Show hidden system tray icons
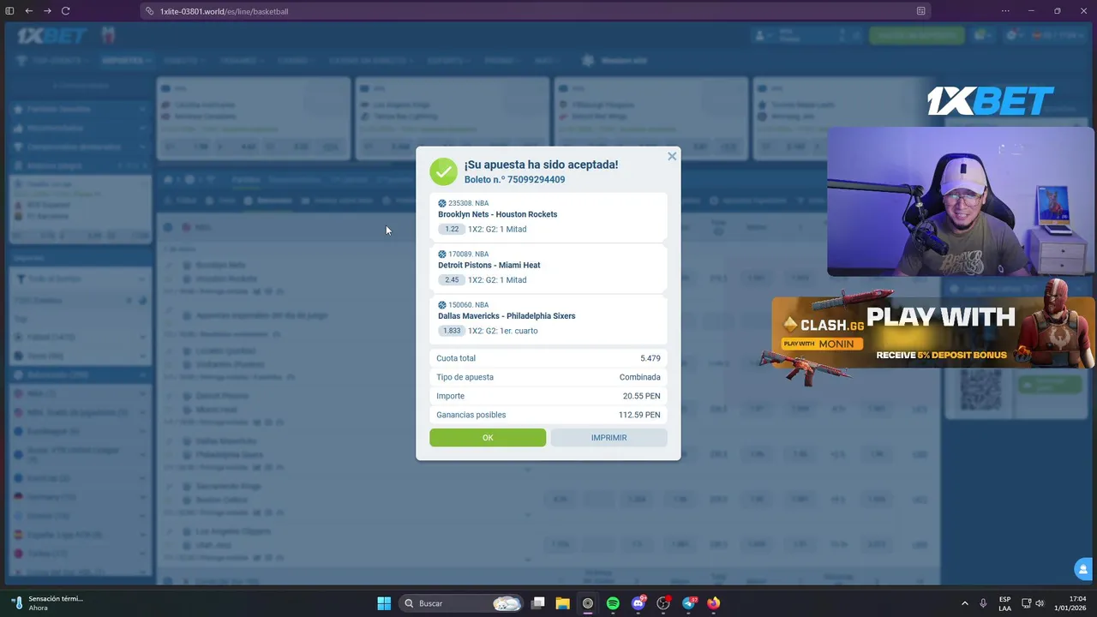This screenshot has width=1097, height=617. tap(964, 603)
